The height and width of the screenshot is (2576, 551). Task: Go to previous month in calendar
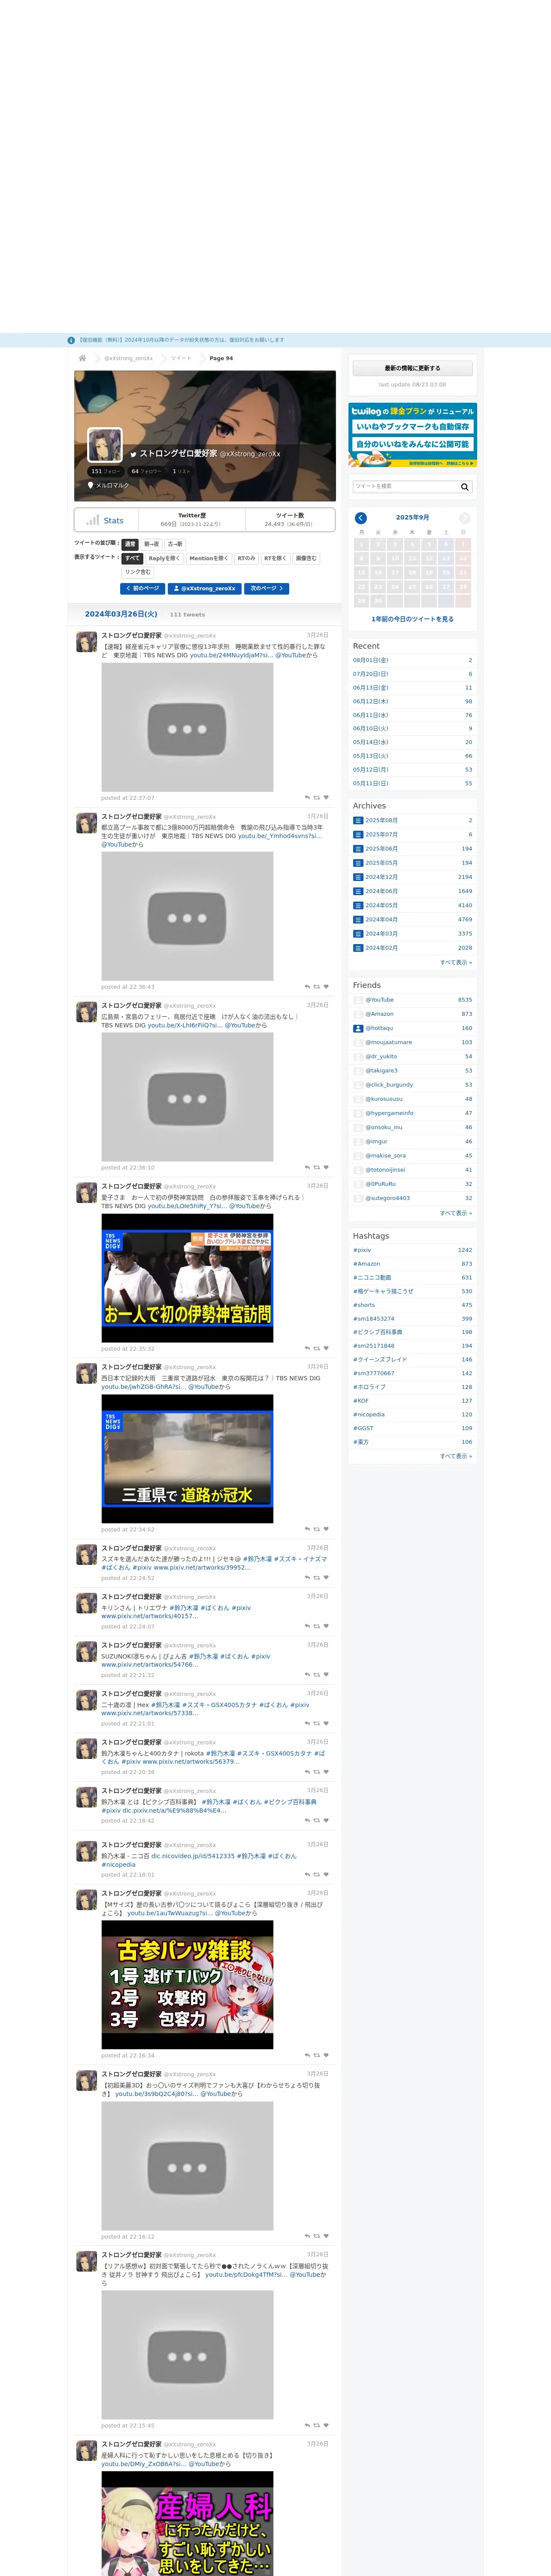361,518
